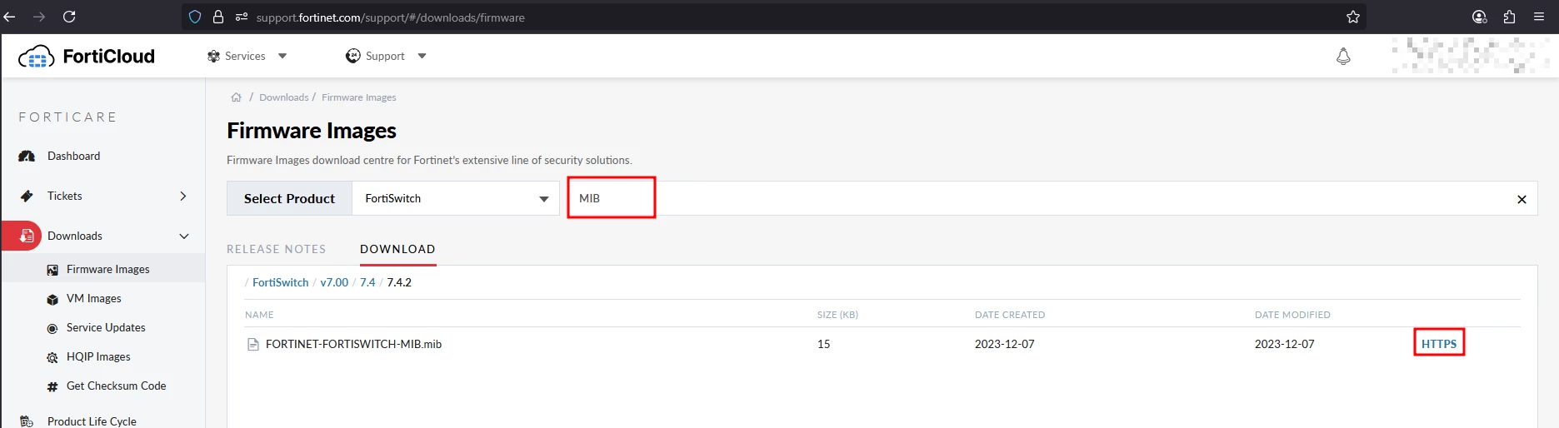Open the Services dropdown menu
This screenshot has width=1559, height=428.
(247, 56)
